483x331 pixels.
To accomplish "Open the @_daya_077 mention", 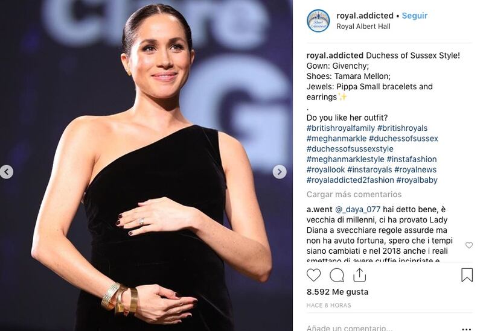I will coord(357,210).
